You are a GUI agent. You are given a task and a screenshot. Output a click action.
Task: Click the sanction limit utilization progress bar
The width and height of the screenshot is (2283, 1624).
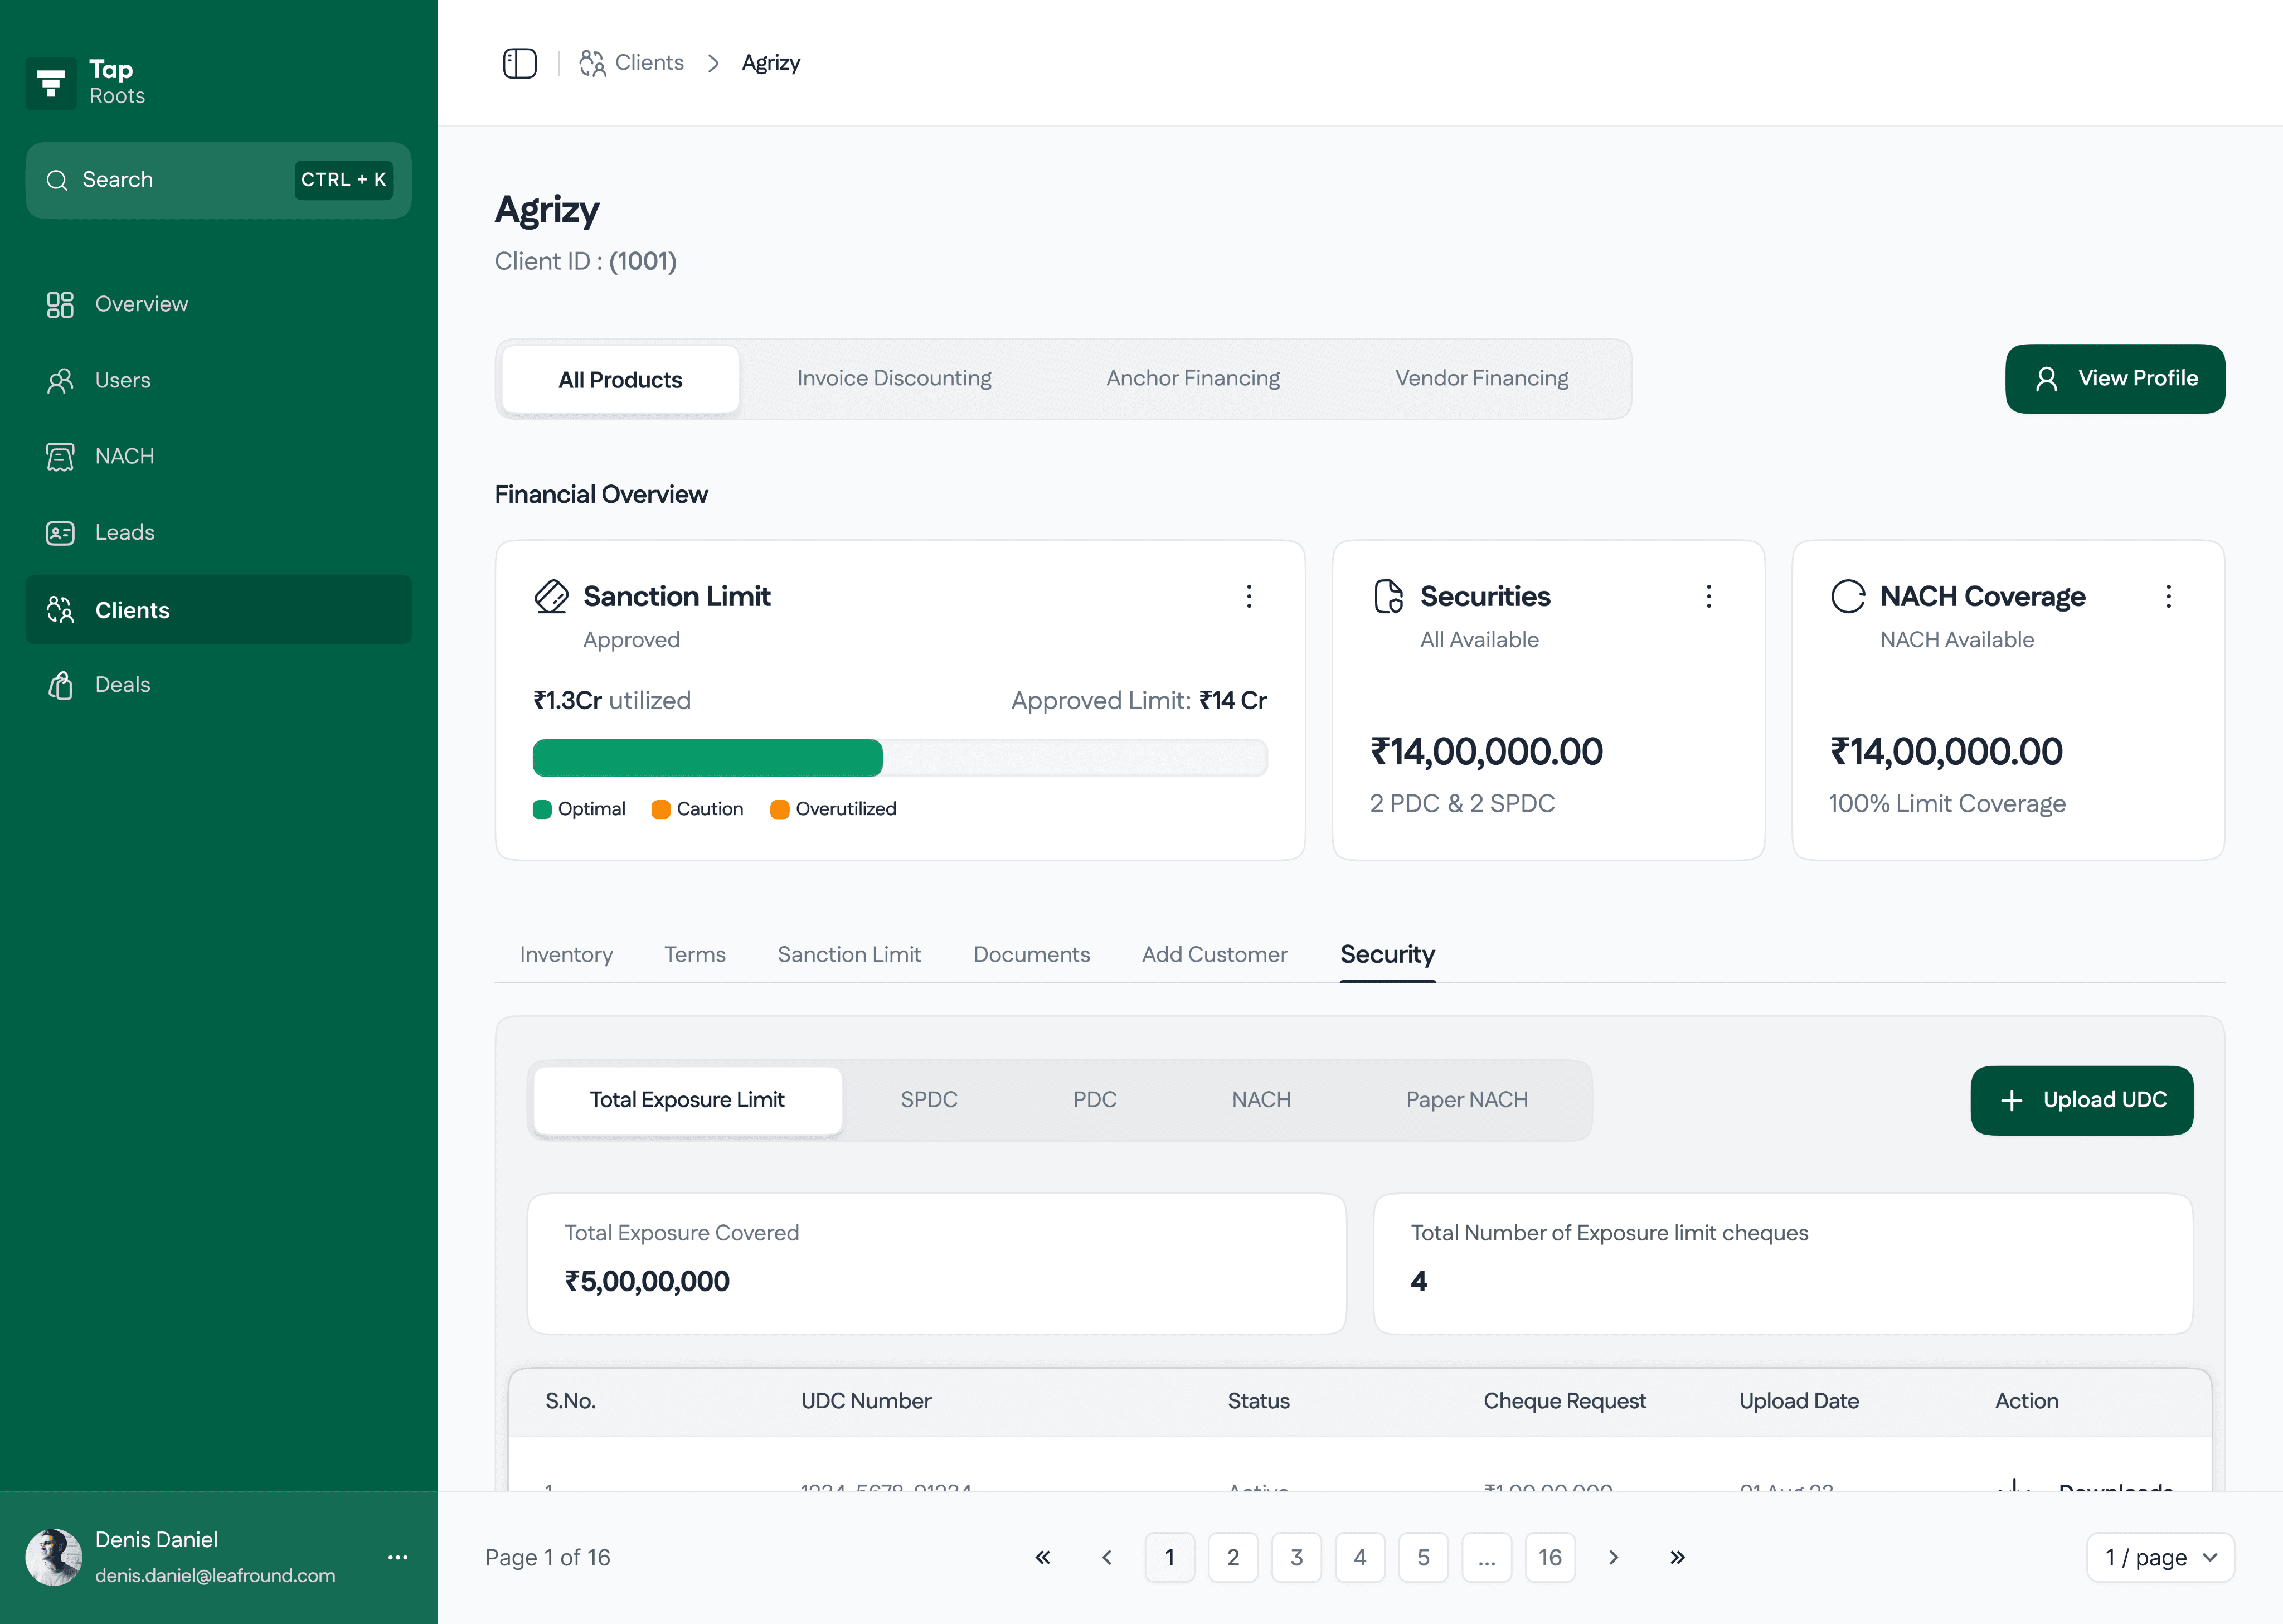[x=900, y=757]
